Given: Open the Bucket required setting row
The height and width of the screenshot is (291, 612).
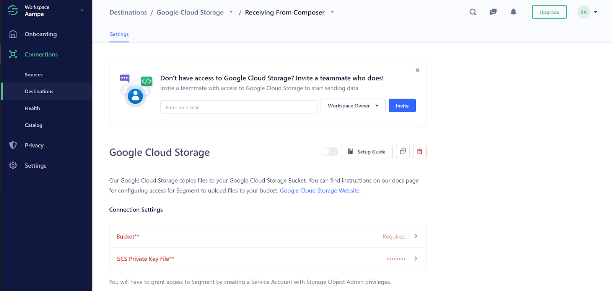Looking at the screenshot, I should (268, 236).
